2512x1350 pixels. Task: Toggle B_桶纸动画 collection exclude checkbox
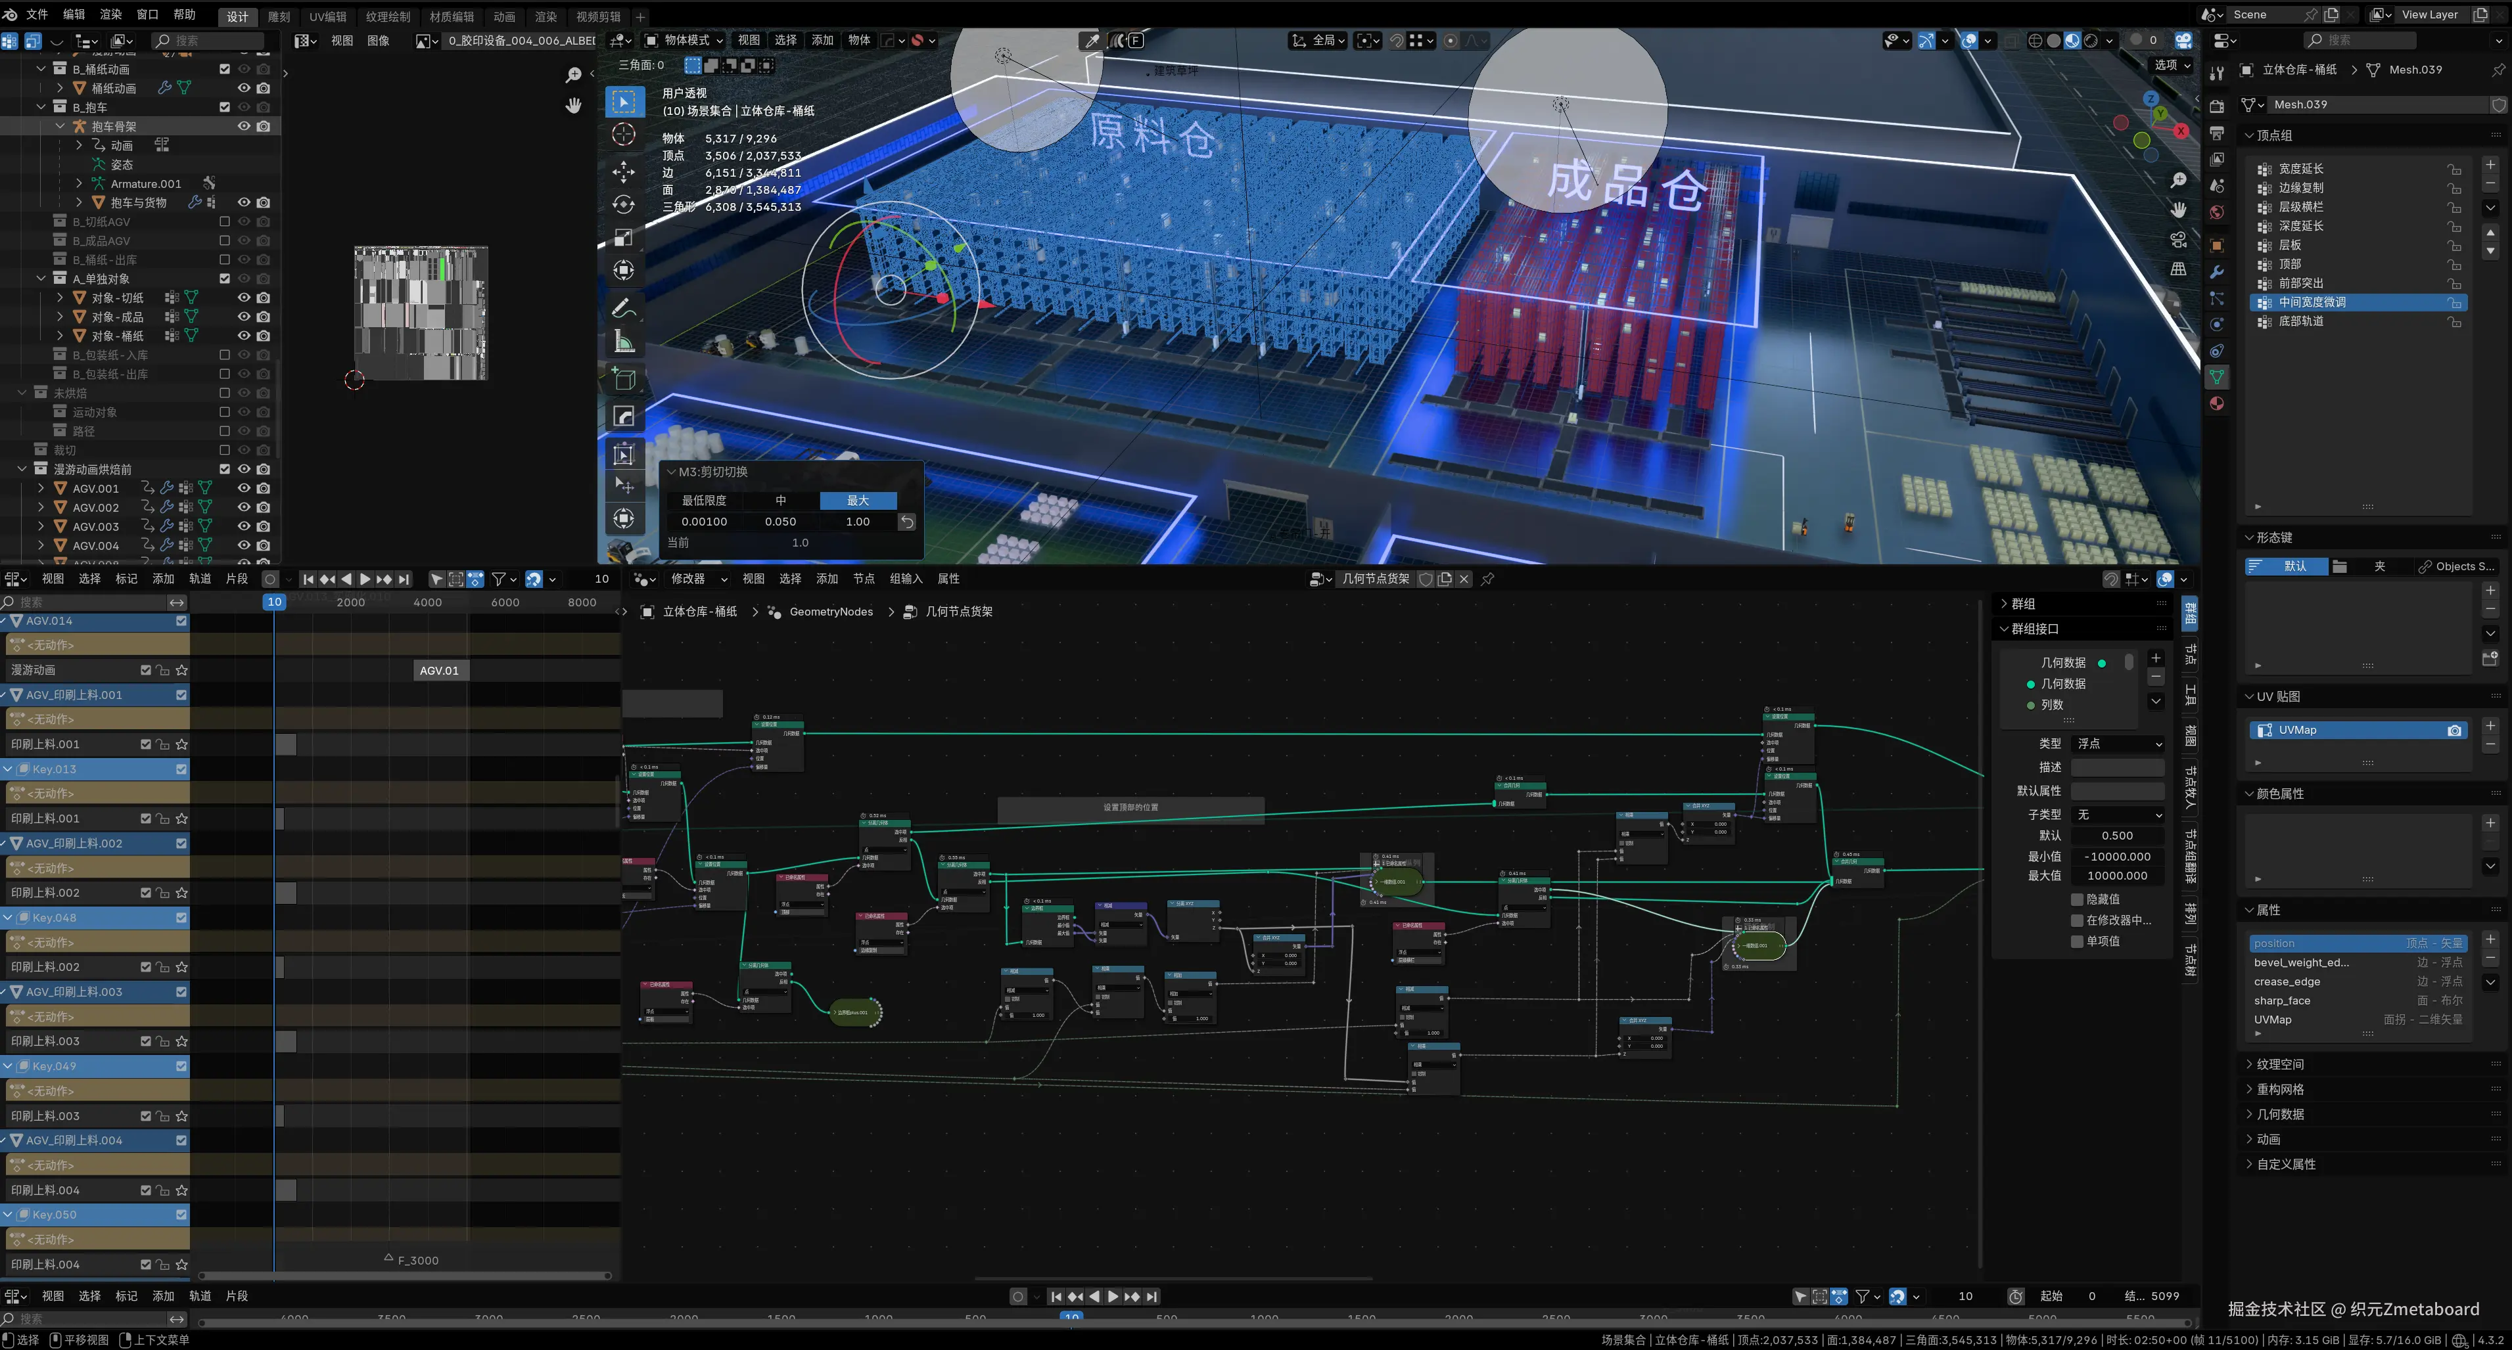(224, 69)
